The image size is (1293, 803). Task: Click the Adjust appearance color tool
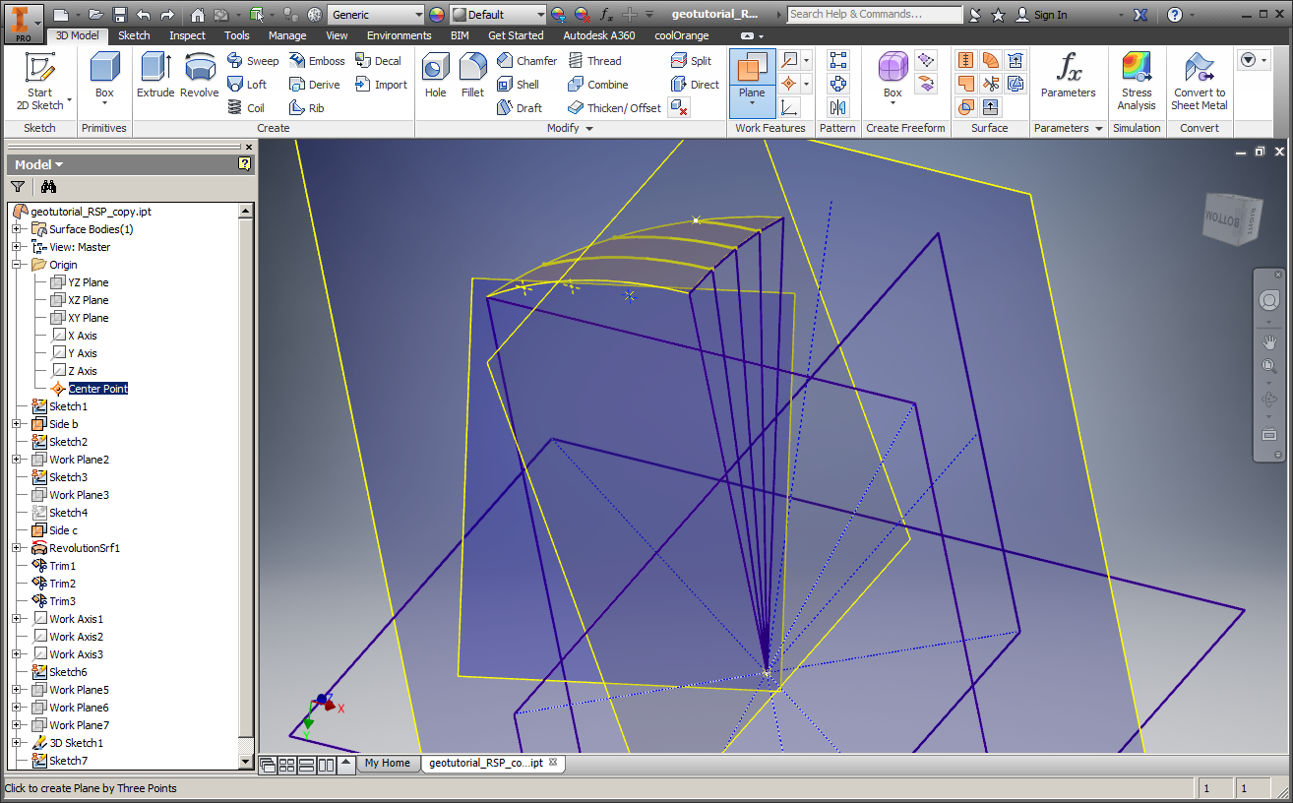point(559,15)
